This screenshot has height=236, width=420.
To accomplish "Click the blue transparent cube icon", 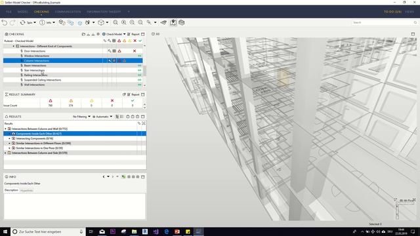I will (80, 23).
